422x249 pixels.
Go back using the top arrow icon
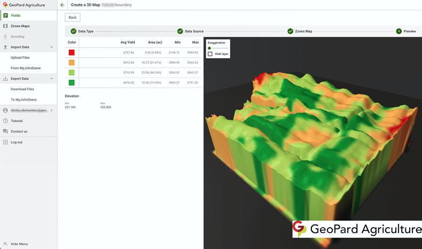point(62,5)
